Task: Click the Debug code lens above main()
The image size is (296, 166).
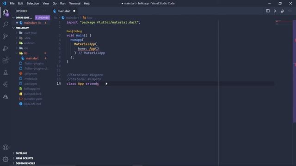Action: click(78, 31)
